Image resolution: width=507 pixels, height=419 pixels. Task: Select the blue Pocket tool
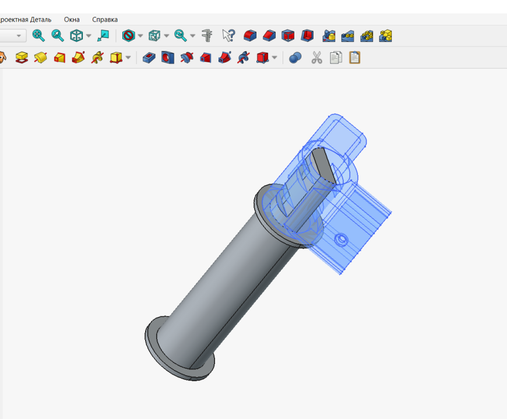coord(149,58)
